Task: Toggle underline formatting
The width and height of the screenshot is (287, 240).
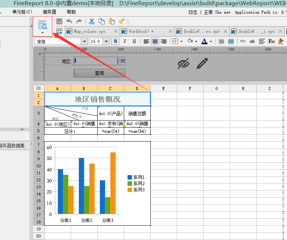Action: [x=134, y=41]
